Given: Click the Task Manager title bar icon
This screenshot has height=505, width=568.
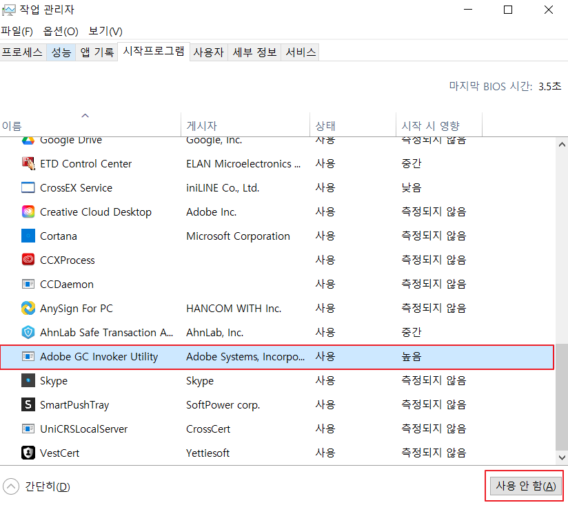Looking at the screenshot, I should click(9, 10).
